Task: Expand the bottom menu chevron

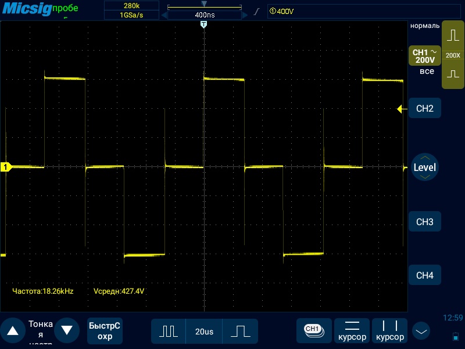Action: [421, 331]
